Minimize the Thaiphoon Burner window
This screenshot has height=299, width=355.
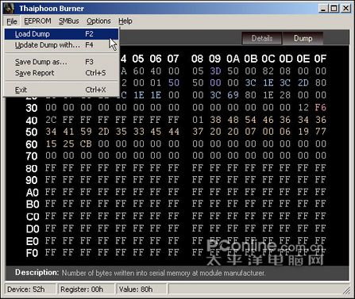click(323, 9)
